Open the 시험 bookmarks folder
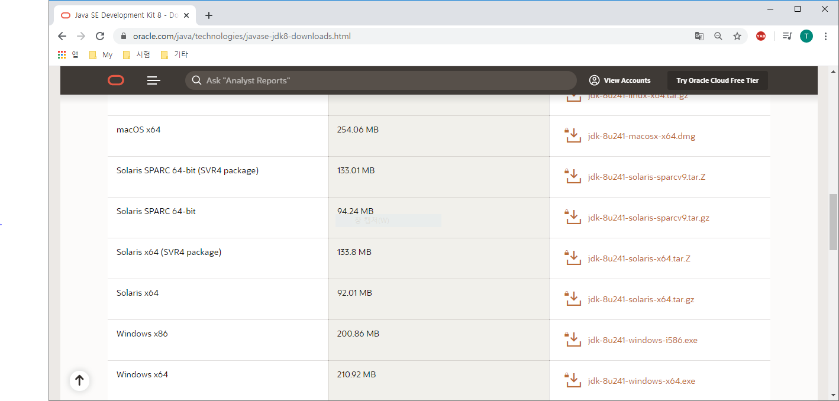Viewport: 839px width, 401px height. (136, 54)
